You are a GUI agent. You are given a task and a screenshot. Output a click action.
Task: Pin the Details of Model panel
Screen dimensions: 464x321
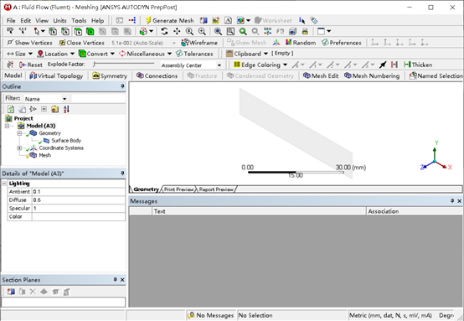122,173
